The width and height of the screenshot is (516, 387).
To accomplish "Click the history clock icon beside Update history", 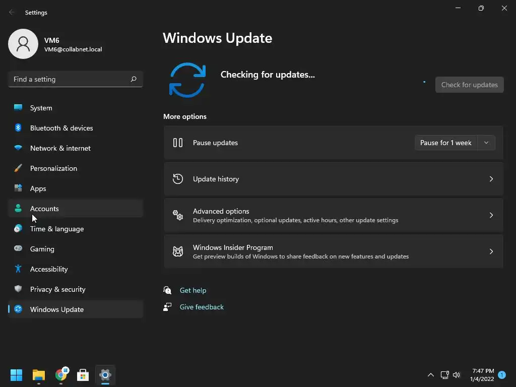I will tap(178, 179).
